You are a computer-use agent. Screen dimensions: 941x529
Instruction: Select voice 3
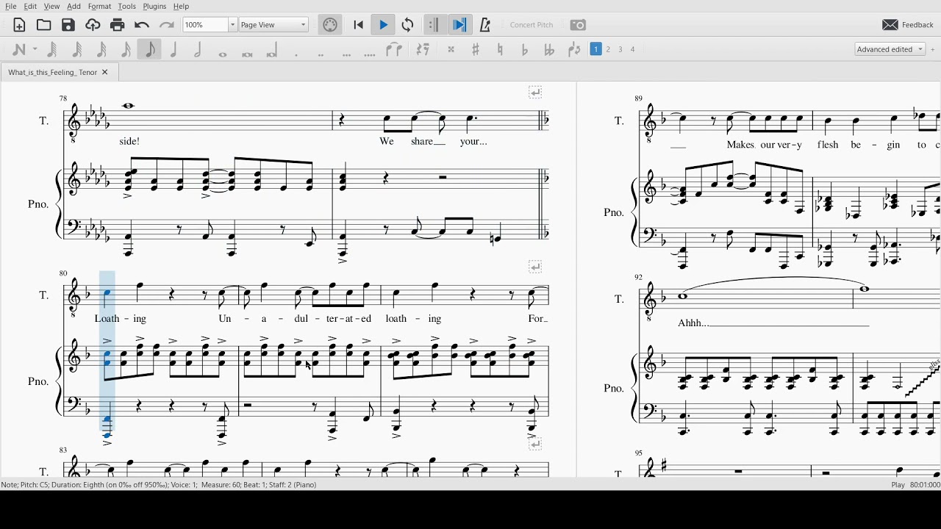coord(621,49)
